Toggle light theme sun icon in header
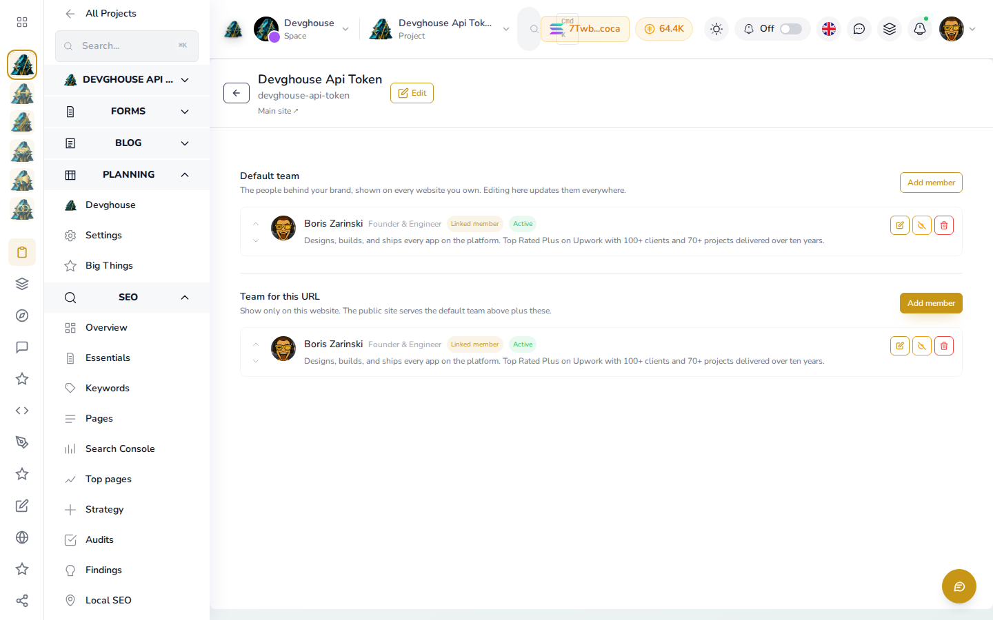 pyautogui.click(x=716, y=29)
